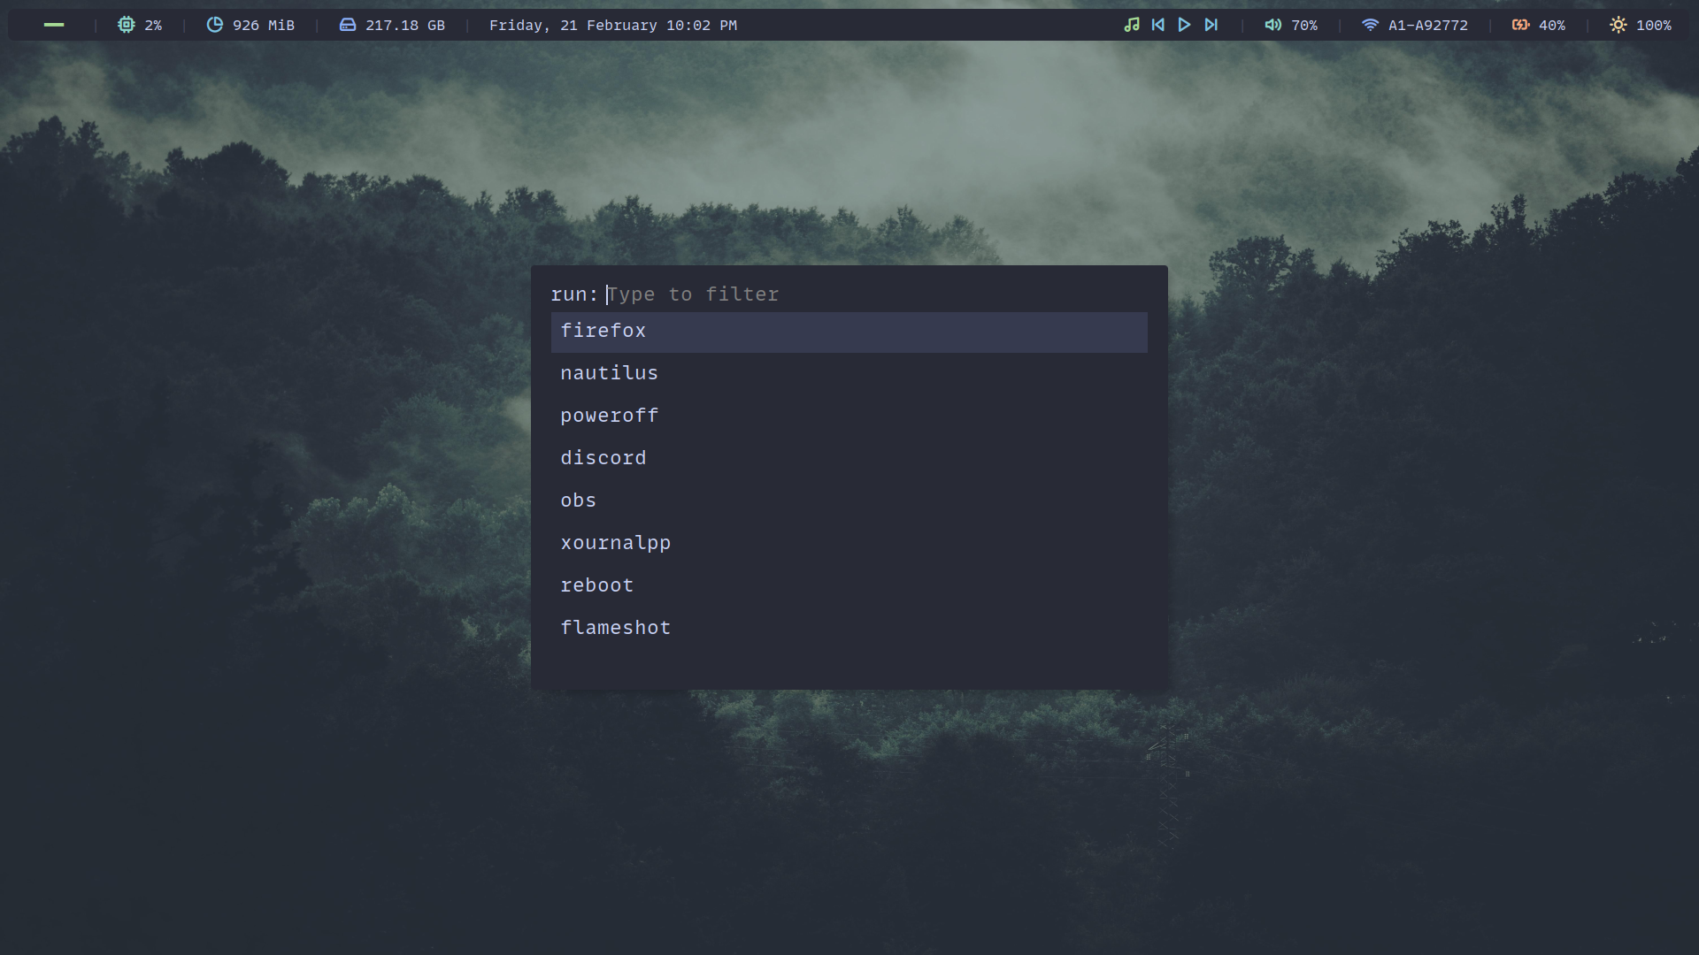
Task: Click the date and time display
Action: 613,26
